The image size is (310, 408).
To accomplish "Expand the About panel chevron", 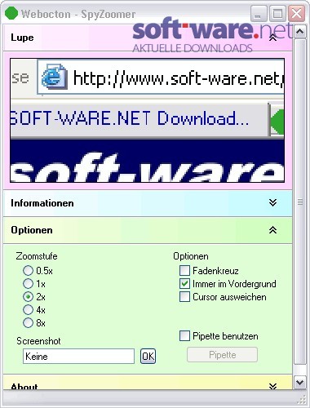I will click(x=272, y=386).
